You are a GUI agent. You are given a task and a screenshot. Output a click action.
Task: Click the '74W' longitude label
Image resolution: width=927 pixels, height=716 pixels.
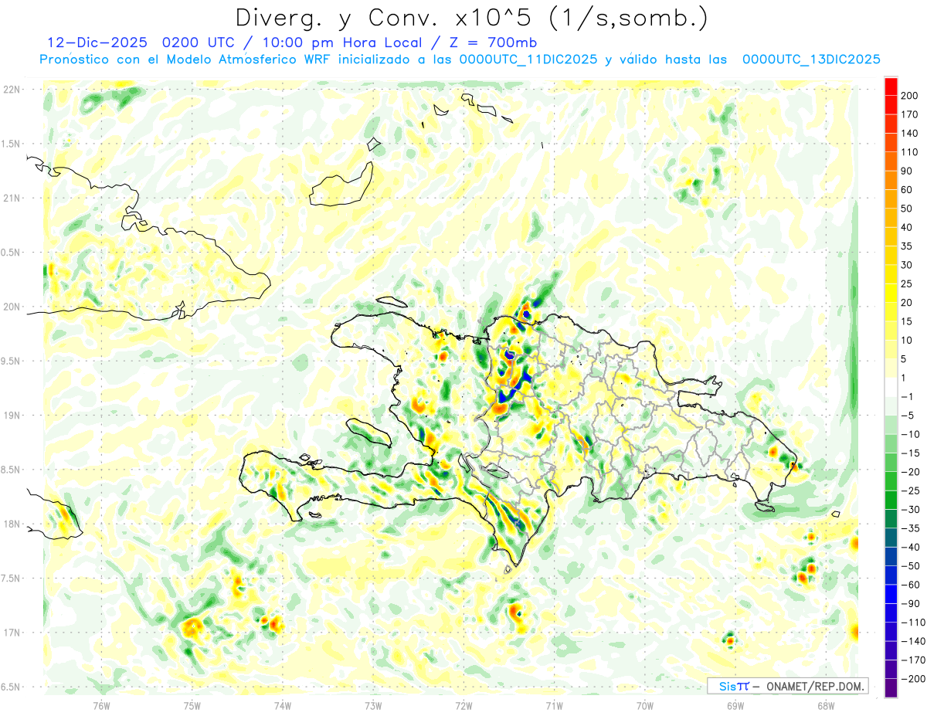click(283, 705)
